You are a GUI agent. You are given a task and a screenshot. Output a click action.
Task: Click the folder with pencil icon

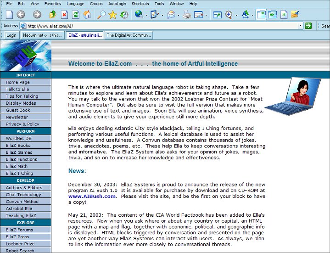point(295,15)
